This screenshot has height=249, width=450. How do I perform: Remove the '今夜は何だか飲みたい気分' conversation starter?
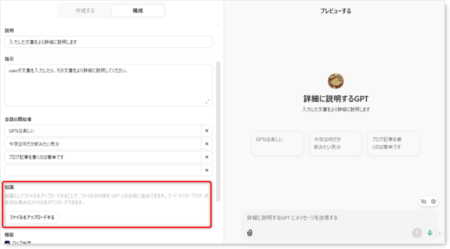tap(206, 144)
